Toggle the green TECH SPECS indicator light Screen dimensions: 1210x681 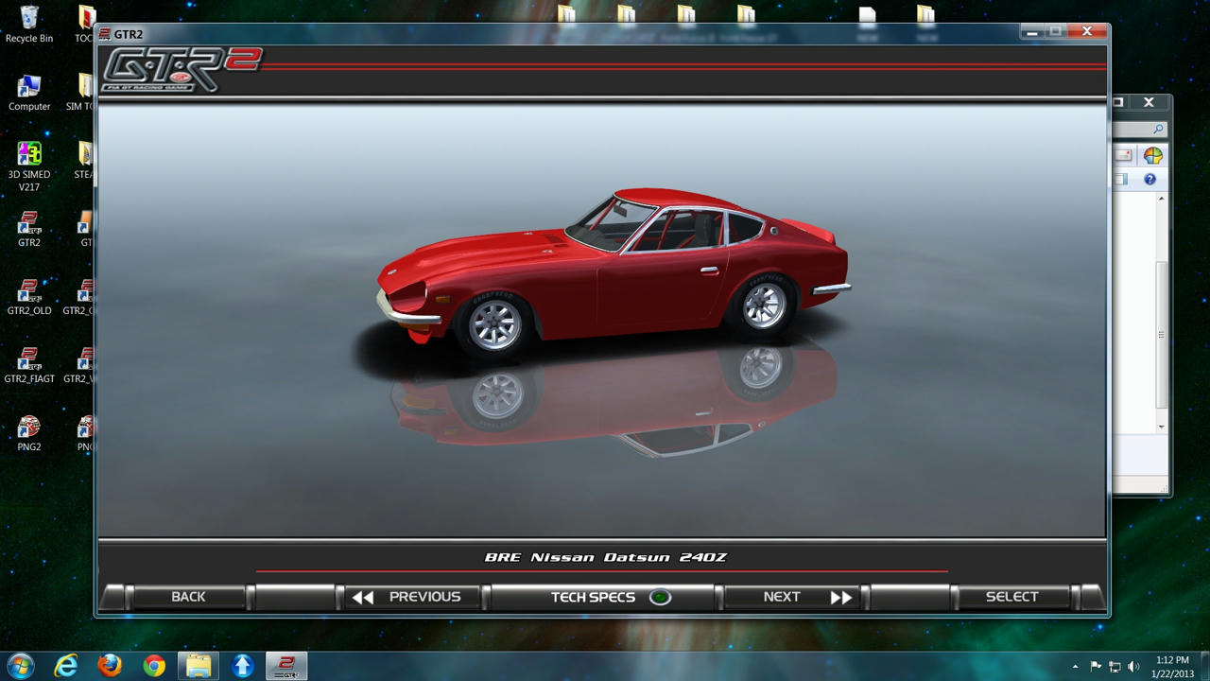click(660, 597)
